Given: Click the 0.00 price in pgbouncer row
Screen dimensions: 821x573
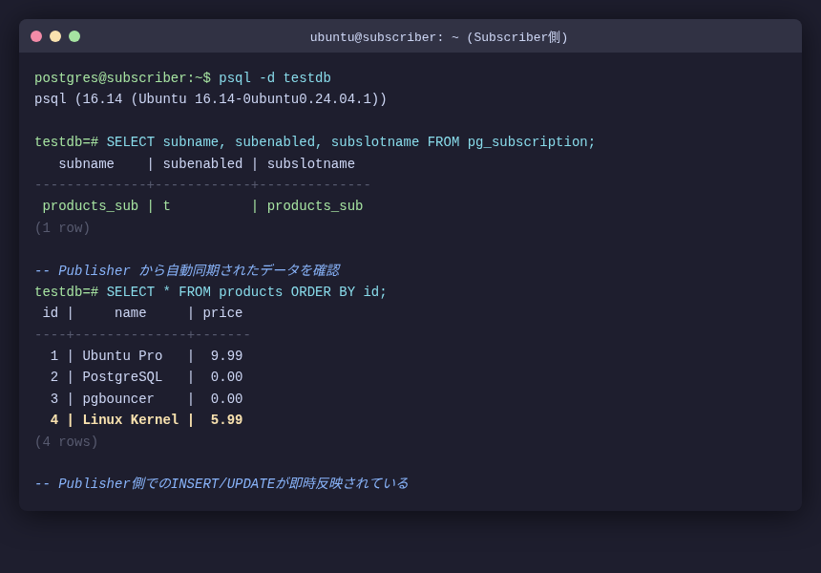Looking at the screenshot, I should pyautogui.click(x=226, y=399).
